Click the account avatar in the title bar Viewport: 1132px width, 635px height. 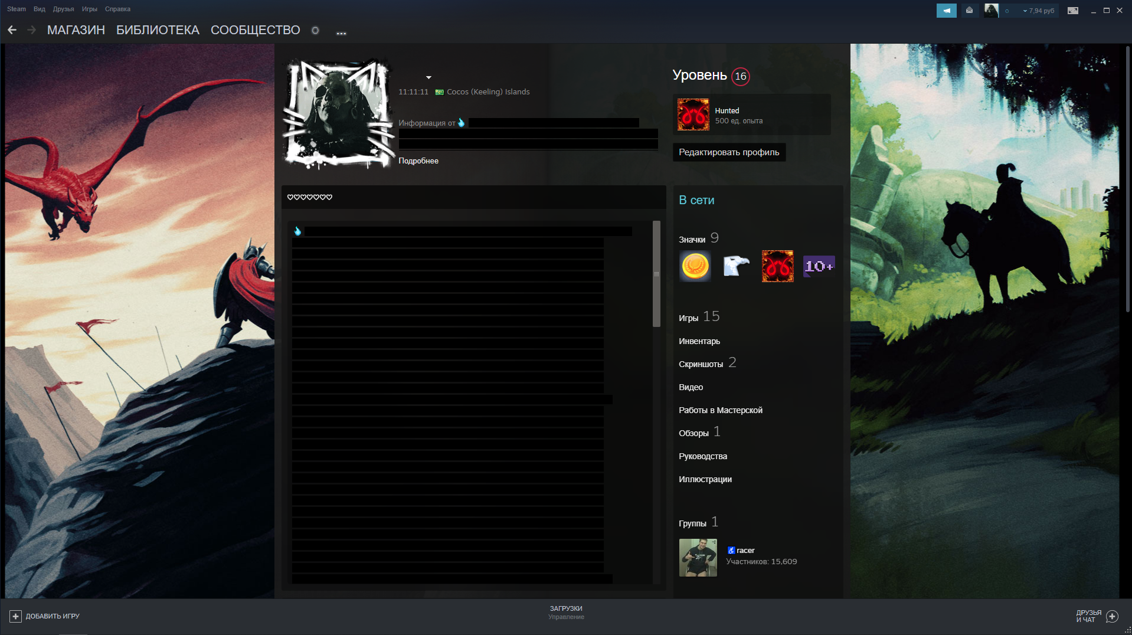991,10
